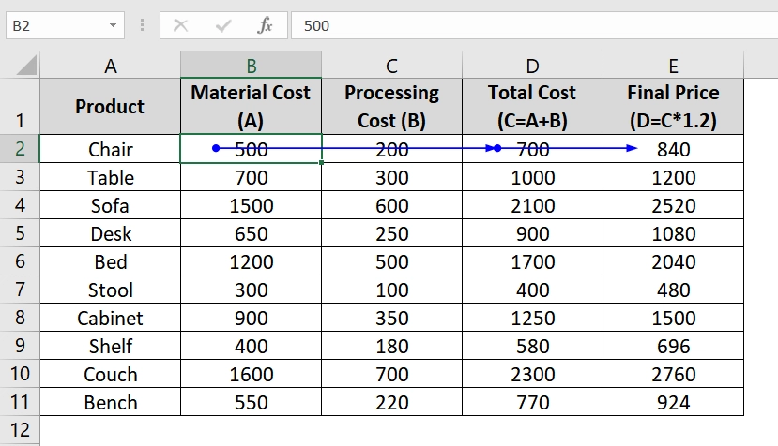Click Table's total cost 1000
778x446 pixels.
point(532,177)
